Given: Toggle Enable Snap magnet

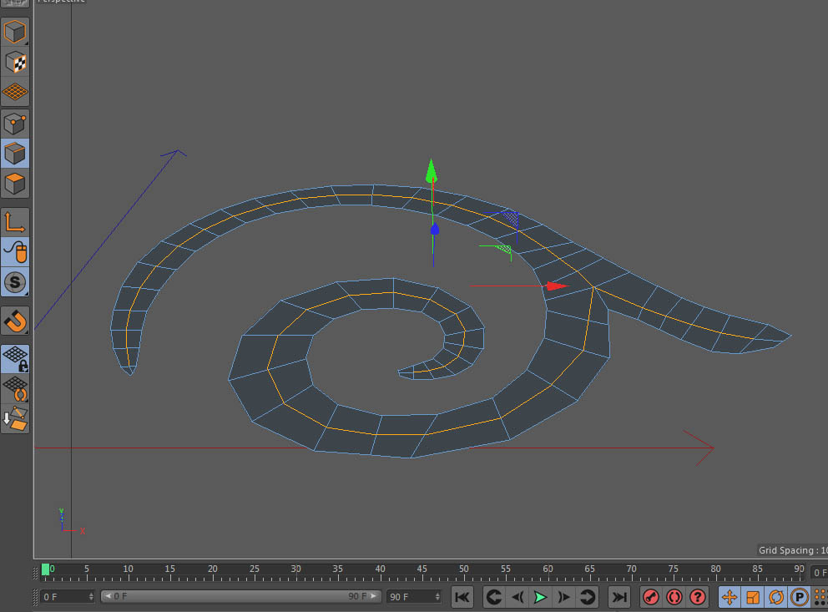Looking at the screenshot, I should [x=15, y=321].
